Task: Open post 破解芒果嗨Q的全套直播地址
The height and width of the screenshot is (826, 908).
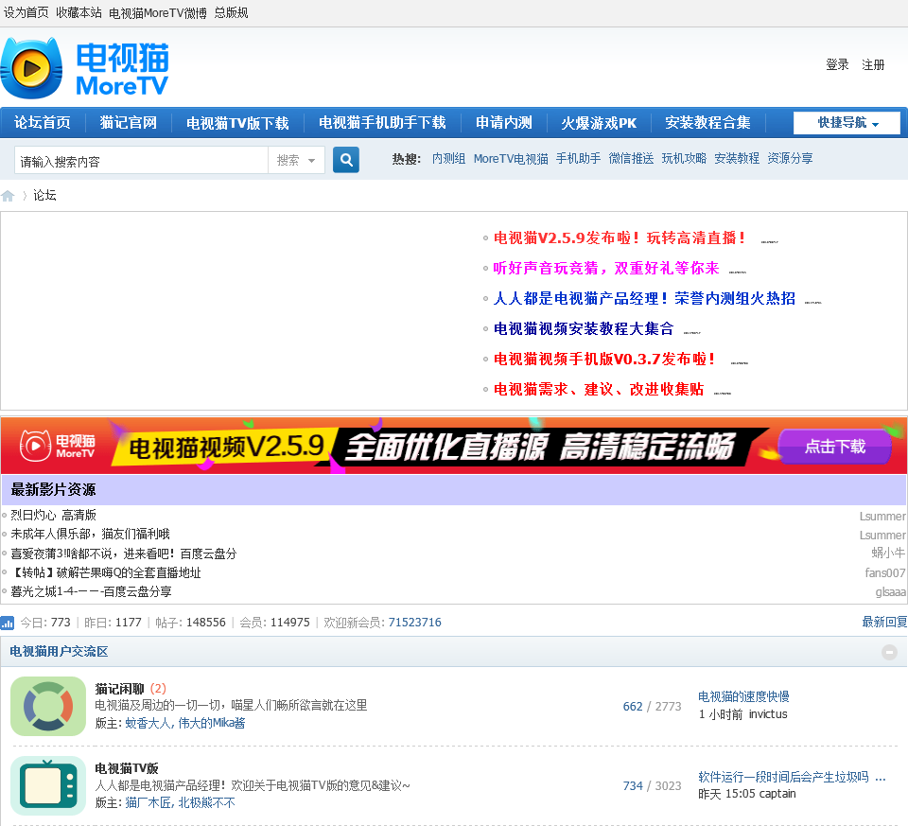Action: point(106,572)
